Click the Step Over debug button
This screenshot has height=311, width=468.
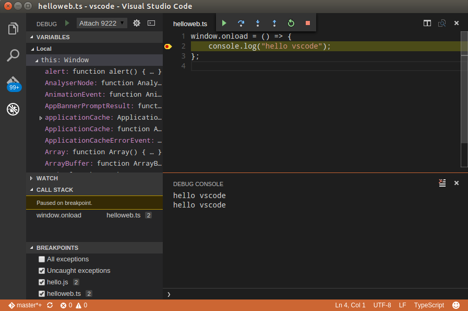(x=241, y=23)
